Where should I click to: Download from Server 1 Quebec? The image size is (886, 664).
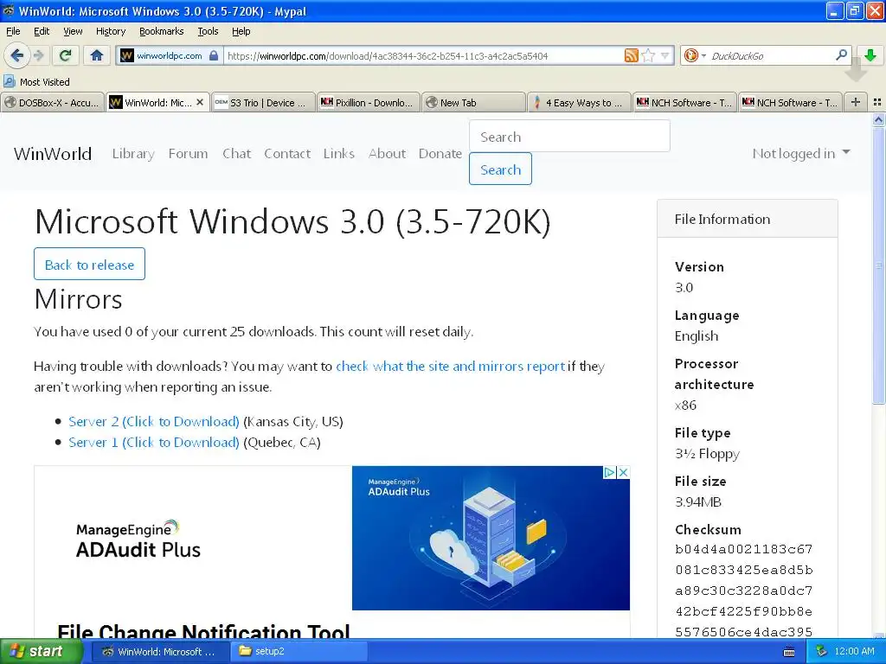(x=154, y=442)
